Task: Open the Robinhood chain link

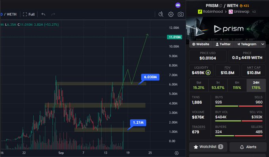Action: (x=210, y=11)
